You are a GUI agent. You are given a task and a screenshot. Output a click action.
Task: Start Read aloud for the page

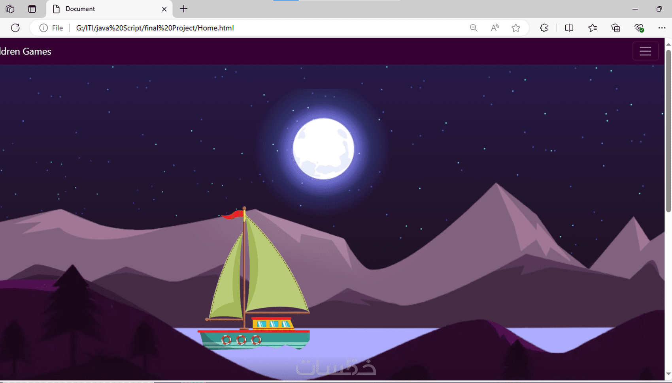[x=495, y=28]
